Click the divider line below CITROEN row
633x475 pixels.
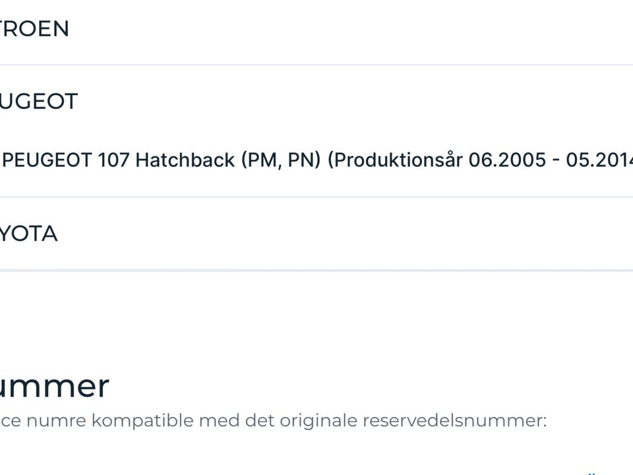click(316, 65)
